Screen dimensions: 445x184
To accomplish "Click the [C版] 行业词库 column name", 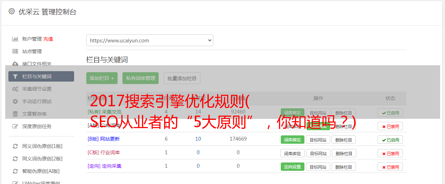I will [104, 152].
